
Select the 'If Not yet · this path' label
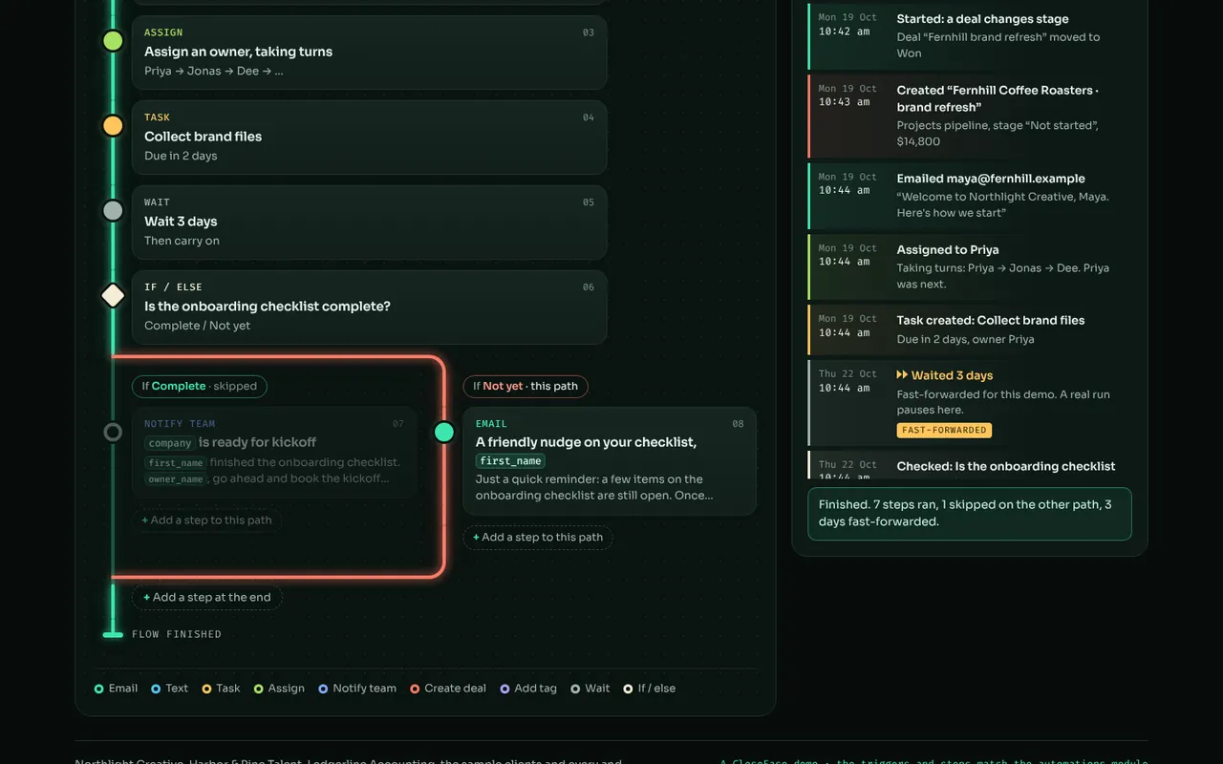click(x=526, y=386)
